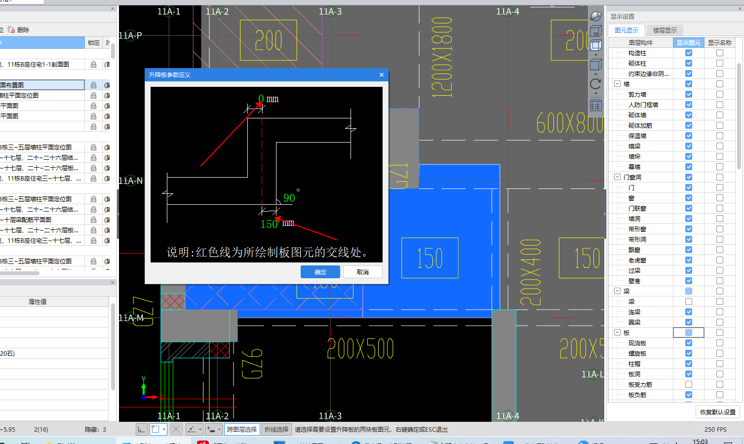744x444 pixels.
Task: Open dropdown arrow under solid cube icon
Action: pos(596,74)
